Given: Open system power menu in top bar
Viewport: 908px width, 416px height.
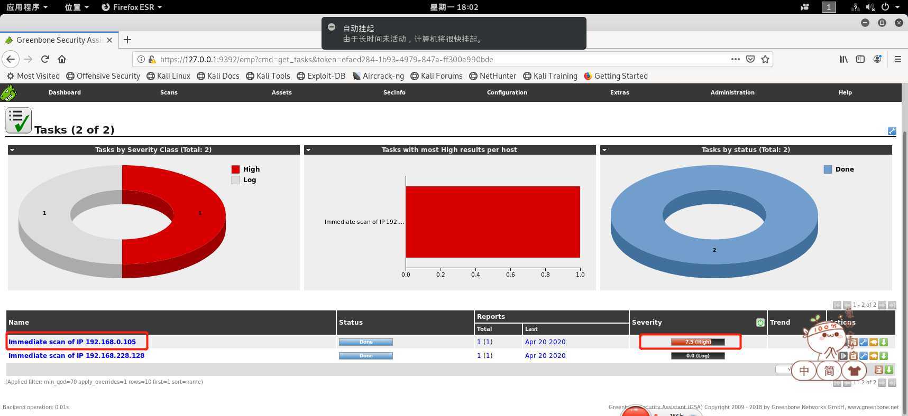Looking at the screenshot, I should click(889, 7).
